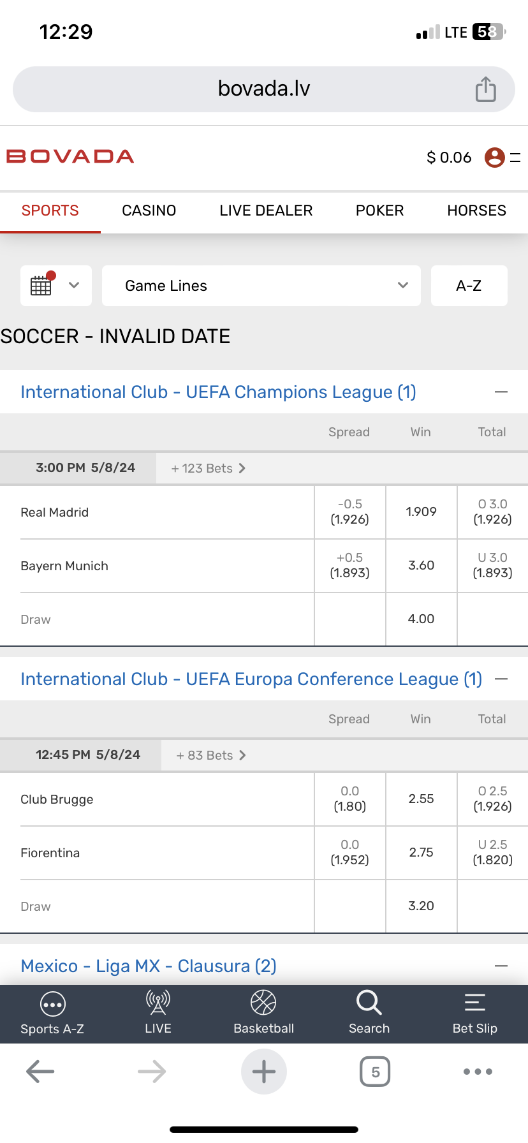Viewport: 528px width, 1143px height.
Task: Open +123 Bets for Real Madrid match
Action: tap(208, 468)
